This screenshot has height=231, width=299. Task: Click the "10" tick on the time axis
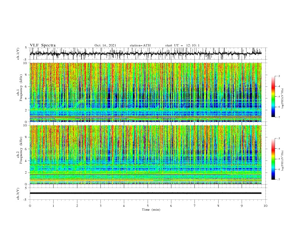pos(265,206)
